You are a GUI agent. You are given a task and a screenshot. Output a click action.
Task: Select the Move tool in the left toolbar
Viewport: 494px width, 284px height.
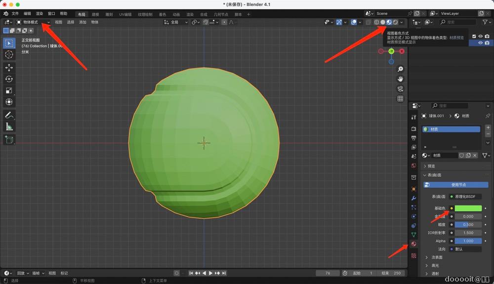coord(9,67)
